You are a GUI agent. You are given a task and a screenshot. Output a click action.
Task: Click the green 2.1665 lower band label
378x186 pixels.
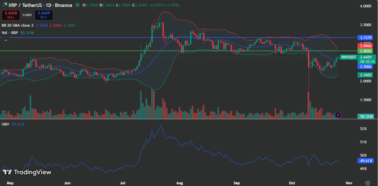(x=365, y=75)
